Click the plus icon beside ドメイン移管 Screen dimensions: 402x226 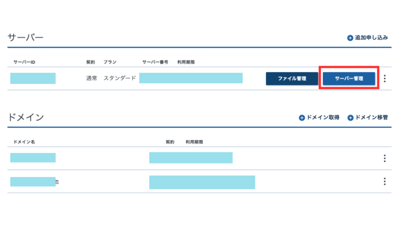click(x=351, y=118)
